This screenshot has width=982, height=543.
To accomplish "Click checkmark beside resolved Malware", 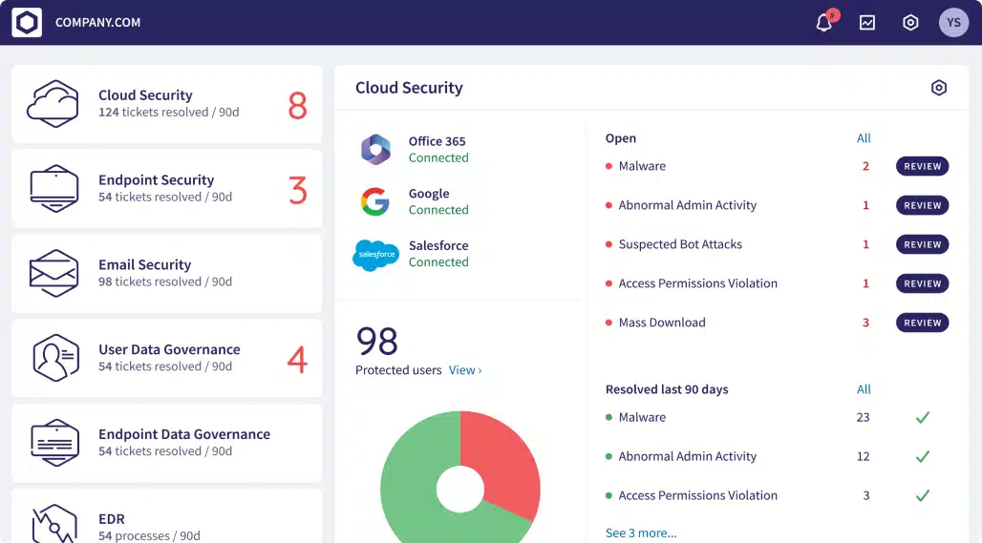I will tap(923, 417).
